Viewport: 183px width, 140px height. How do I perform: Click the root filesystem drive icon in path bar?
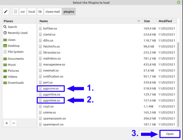pos(16,12)
